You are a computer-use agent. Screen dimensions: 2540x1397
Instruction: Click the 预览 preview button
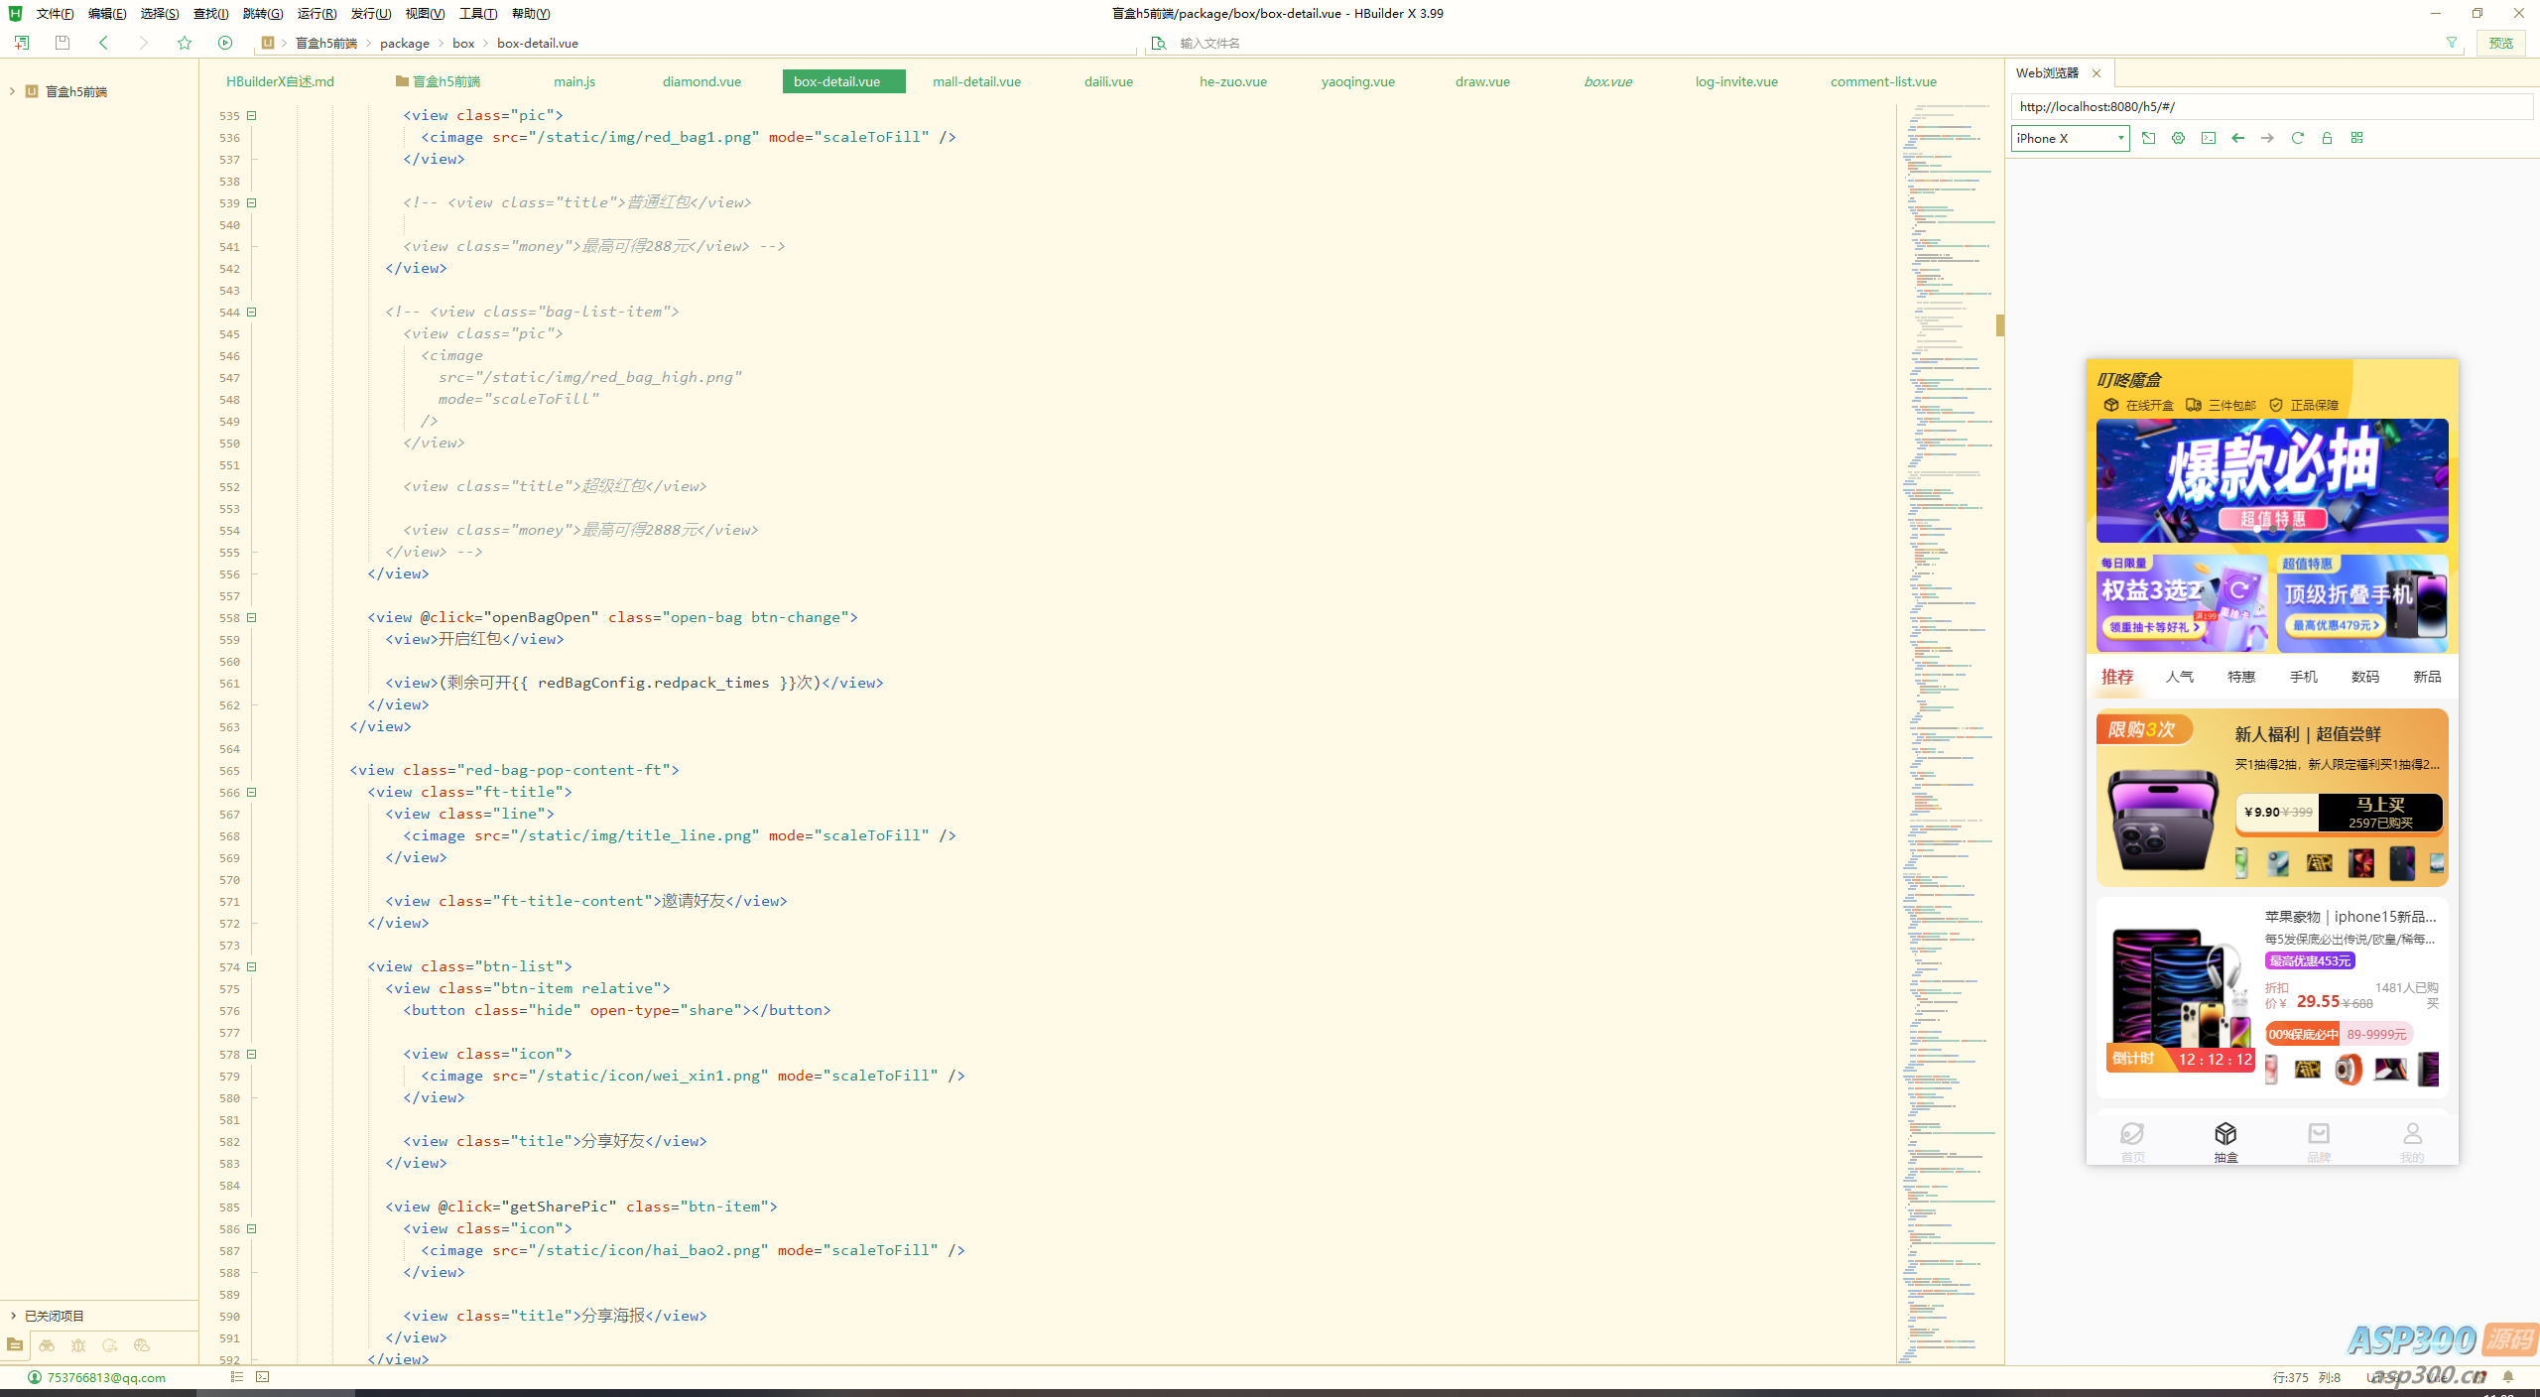2500,43
